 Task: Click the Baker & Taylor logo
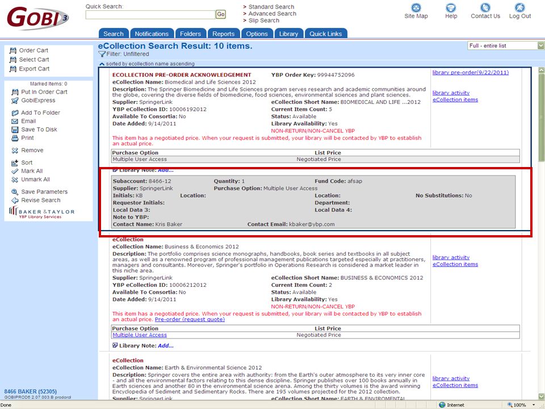41,212
